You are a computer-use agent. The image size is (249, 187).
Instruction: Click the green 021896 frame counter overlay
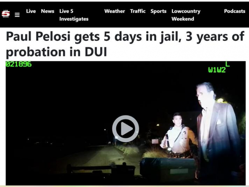coord(19,64)
